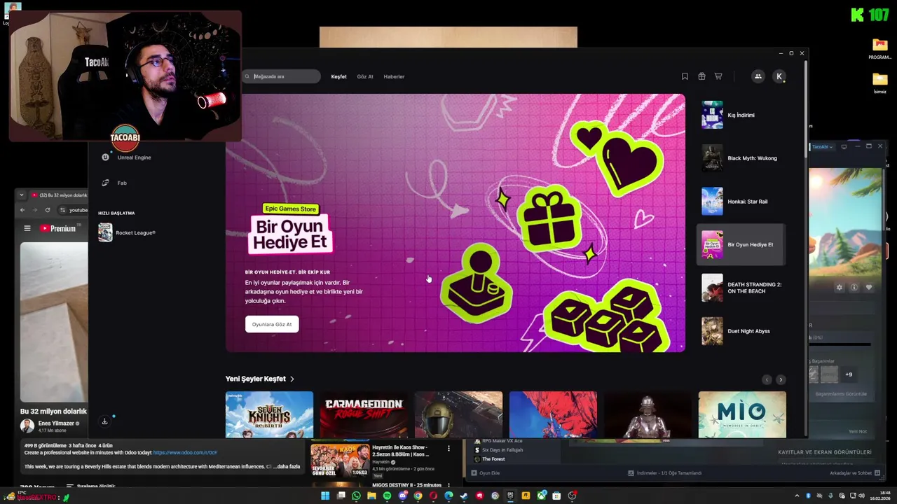Click the gift box icon in Epic header
This screenshot has height=504, width=897.
[701, 76]
